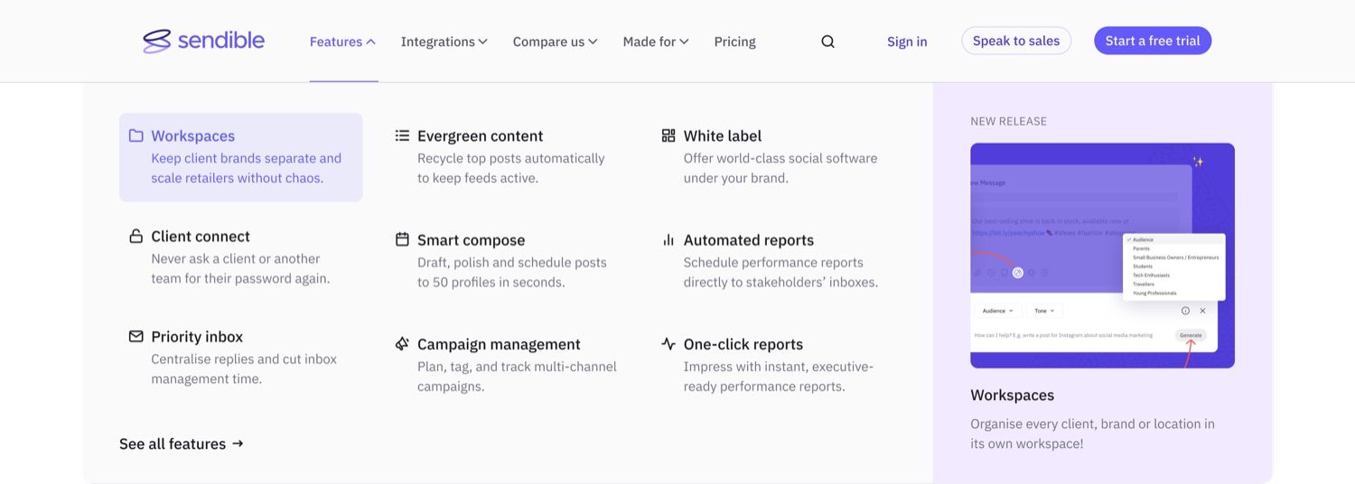Open the Compare us nav menu
The height and width of the screenshot is (484, 1355).
tap(555, 42)
